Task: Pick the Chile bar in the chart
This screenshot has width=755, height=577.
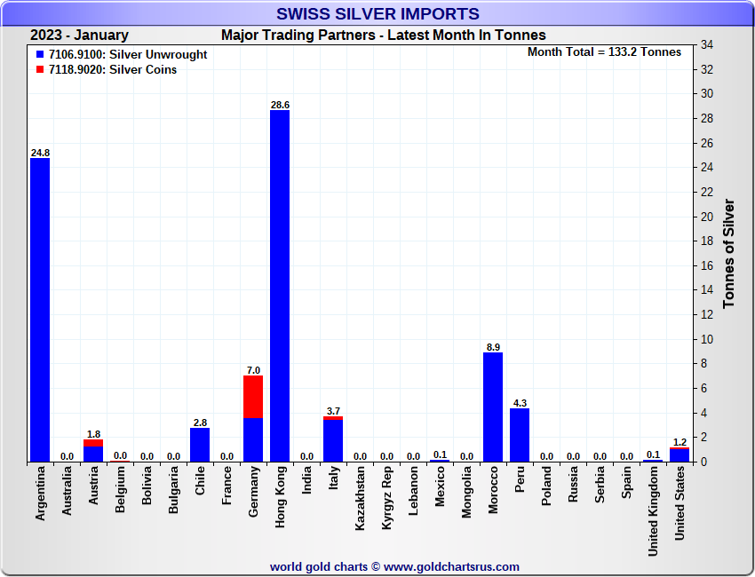Action: click(x=200, y=445)
